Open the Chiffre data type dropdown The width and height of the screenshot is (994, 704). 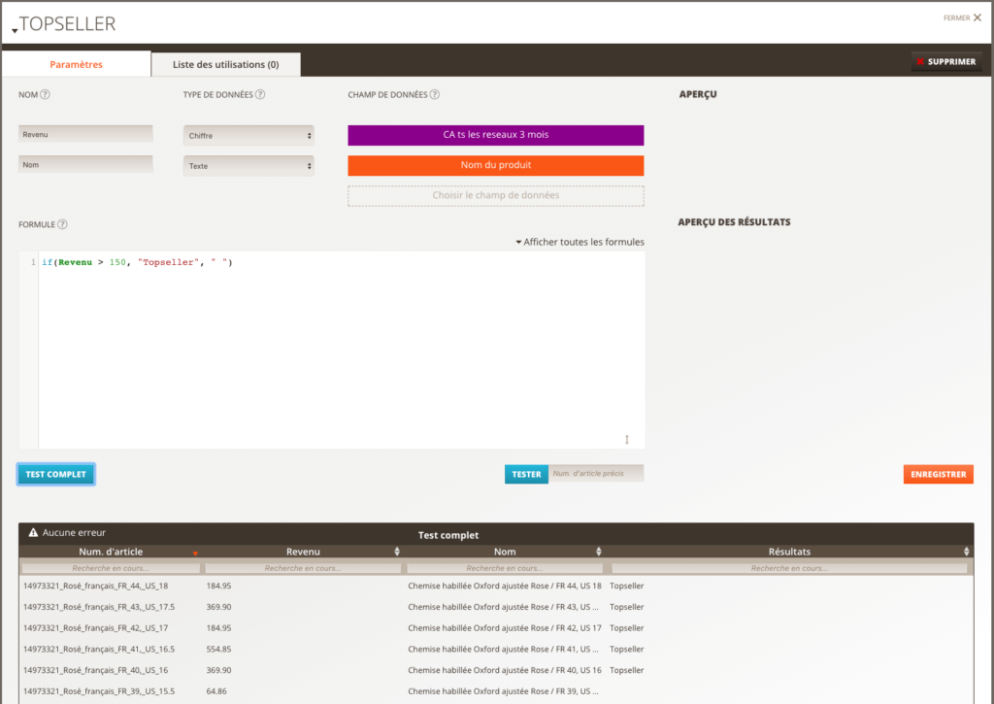pyautogui.click(x=248, y=136)
